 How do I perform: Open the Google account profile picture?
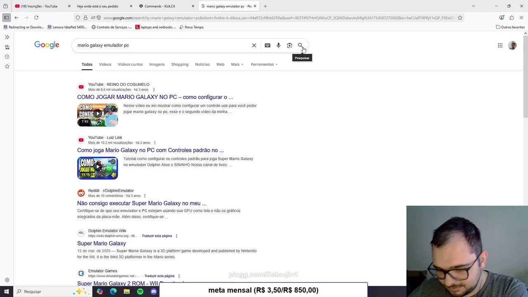coord(512,45)
